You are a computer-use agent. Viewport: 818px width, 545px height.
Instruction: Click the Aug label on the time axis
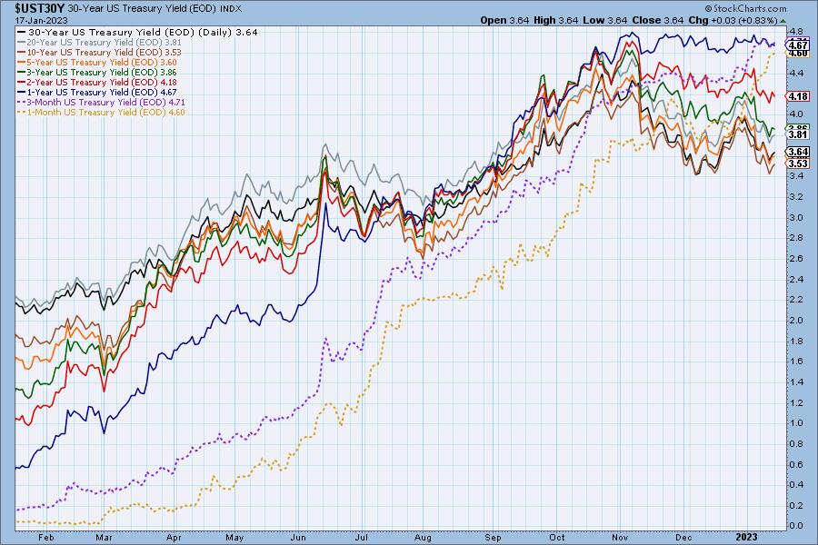tap(423, 537)
